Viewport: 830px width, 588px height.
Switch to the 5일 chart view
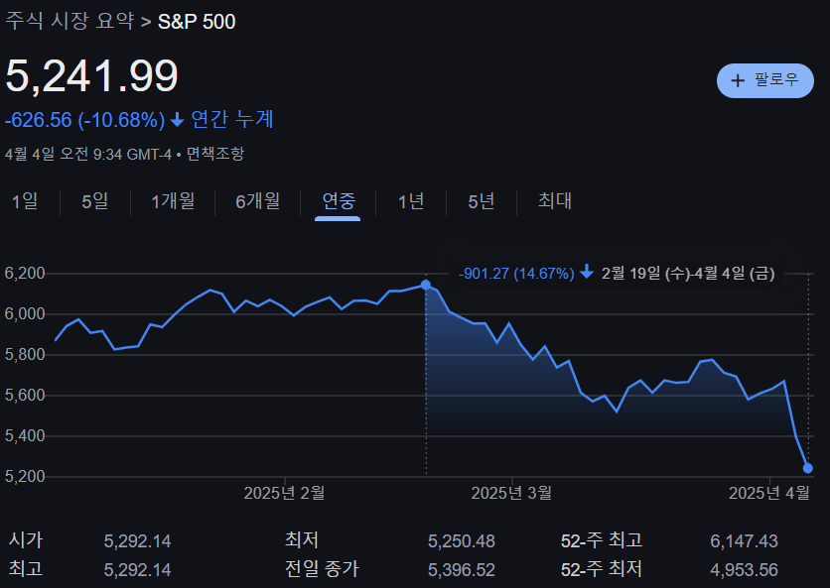[x=94, y=201]
